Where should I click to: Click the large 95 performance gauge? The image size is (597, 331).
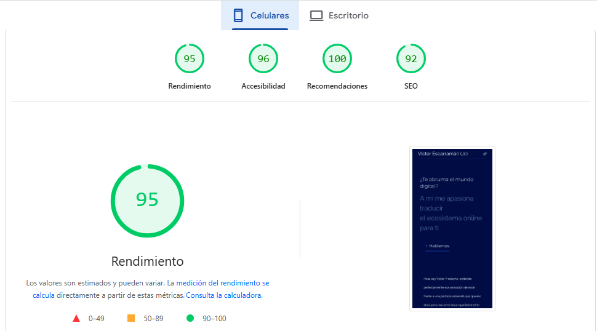[147, 201]
